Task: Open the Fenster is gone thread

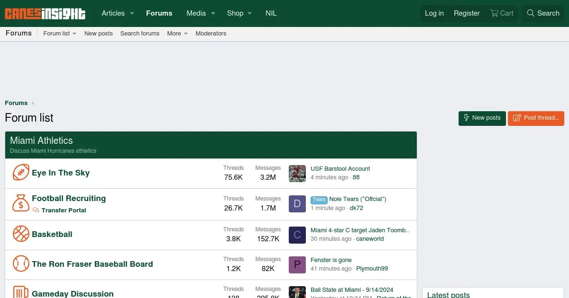Action: point(331,260)
